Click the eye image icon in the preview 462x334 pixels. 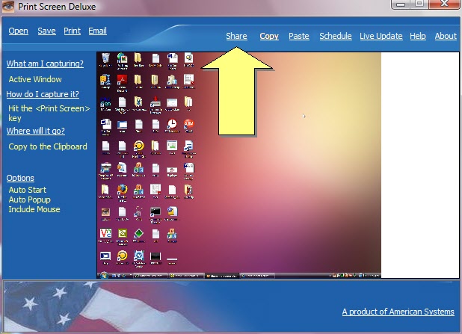pos(105,211)
